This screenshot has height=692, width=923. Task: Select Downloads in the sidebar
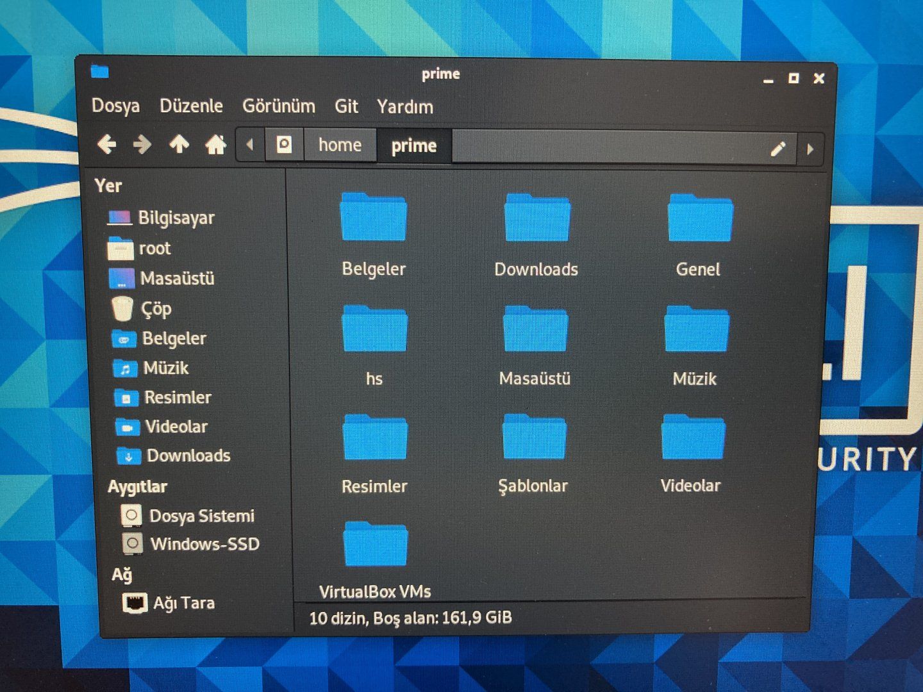(188, 456)
